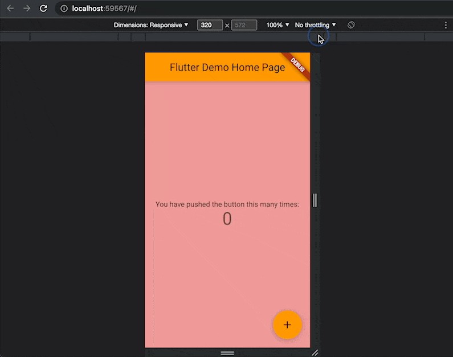The width and height of the screenshot is (453, 357).
Task: Open device toolbar more options menu
Action: tap(446, 25)
